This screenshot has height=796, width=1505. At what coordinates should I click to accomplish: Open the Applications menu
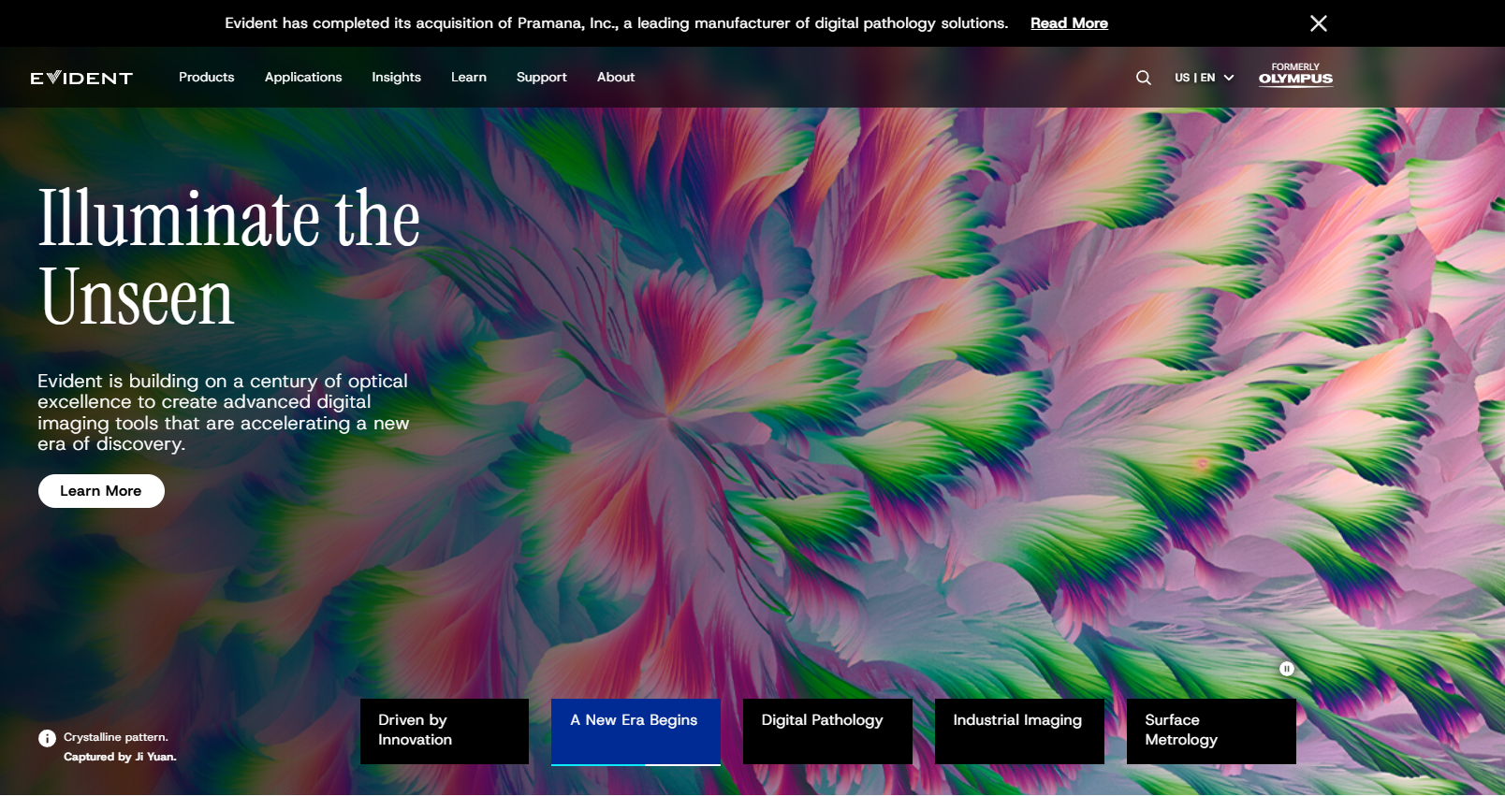303,78
